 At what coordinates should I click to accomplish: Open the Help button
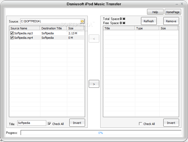[155, 12]
